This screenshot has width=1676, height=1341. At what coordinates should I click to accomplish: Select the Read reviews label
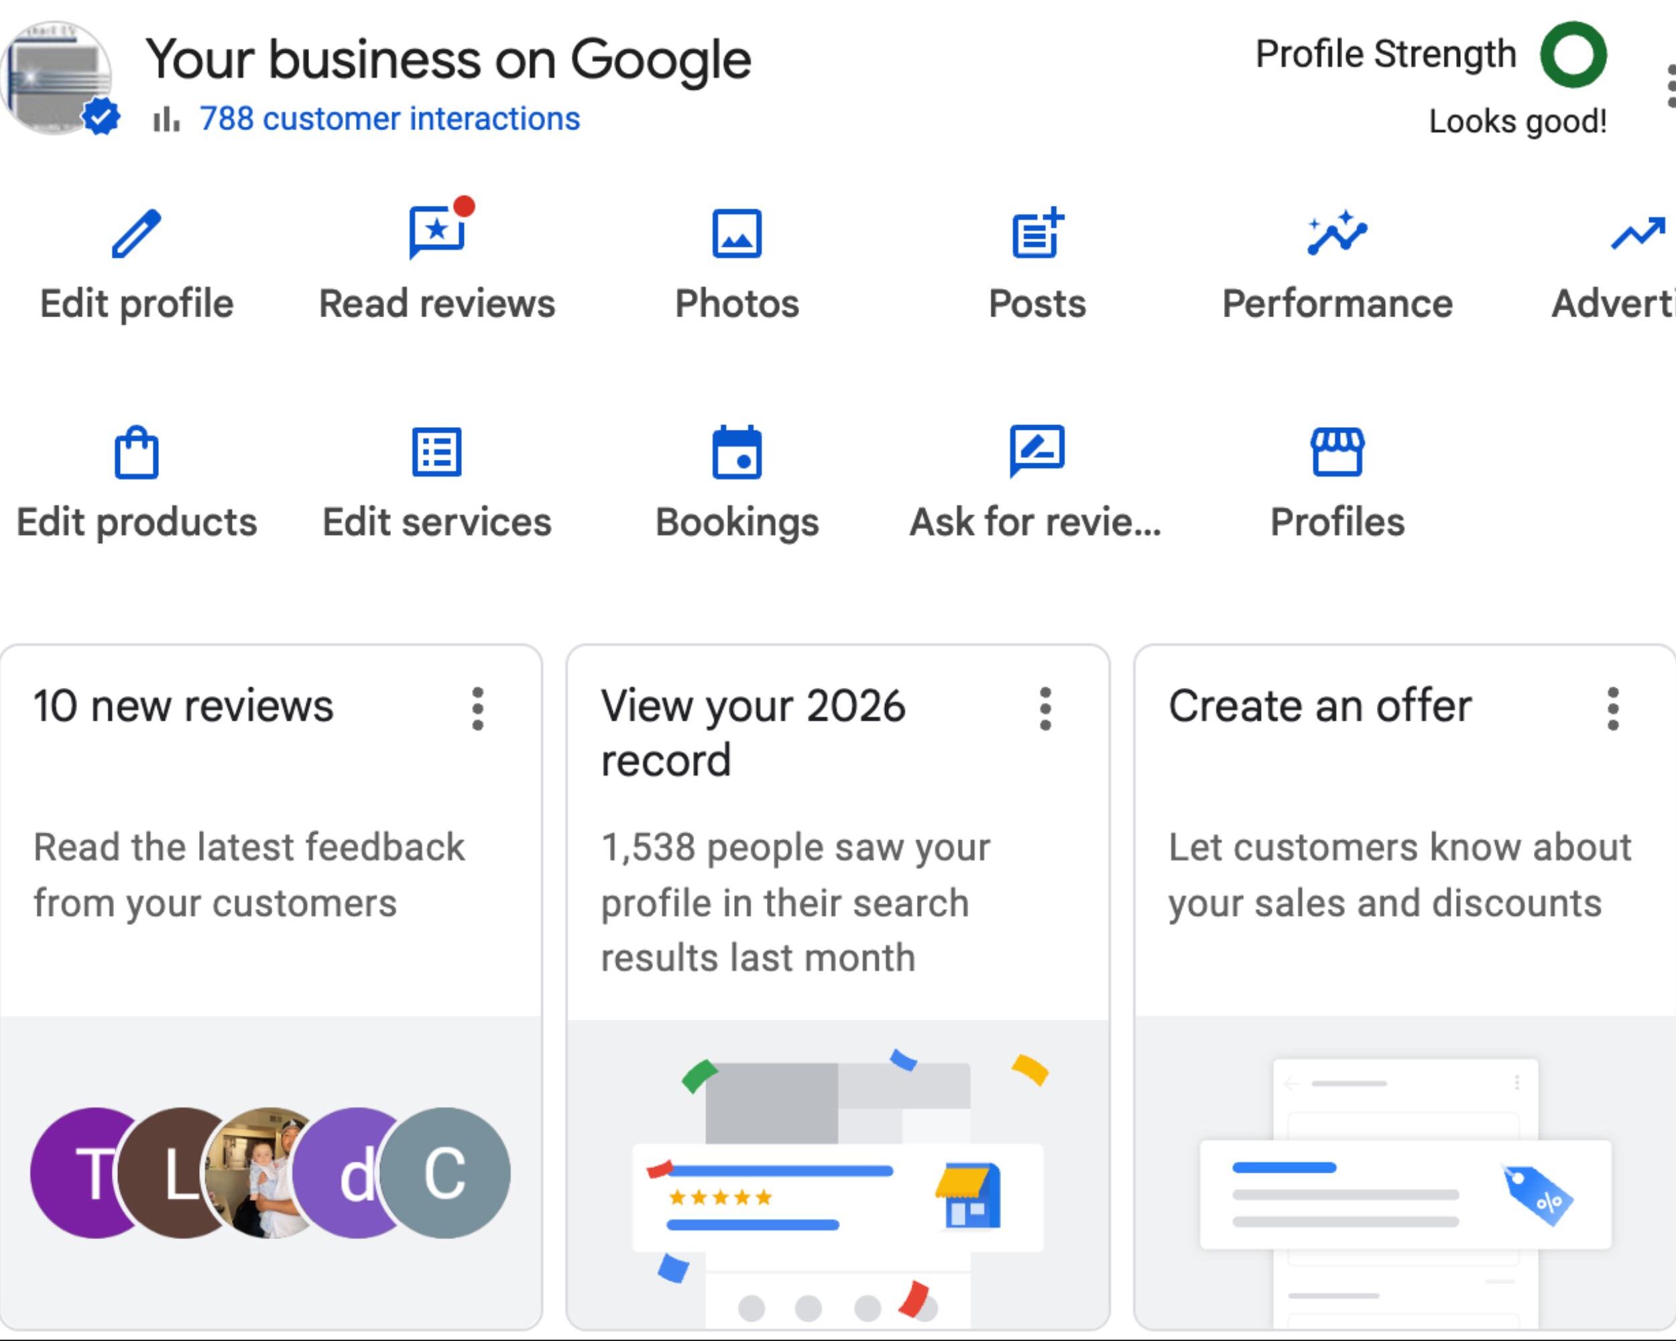pos(438,303)
